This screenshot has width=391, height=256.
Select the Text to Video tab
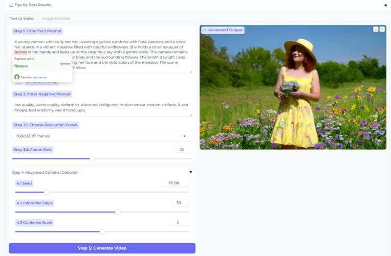tap(22, 19)
